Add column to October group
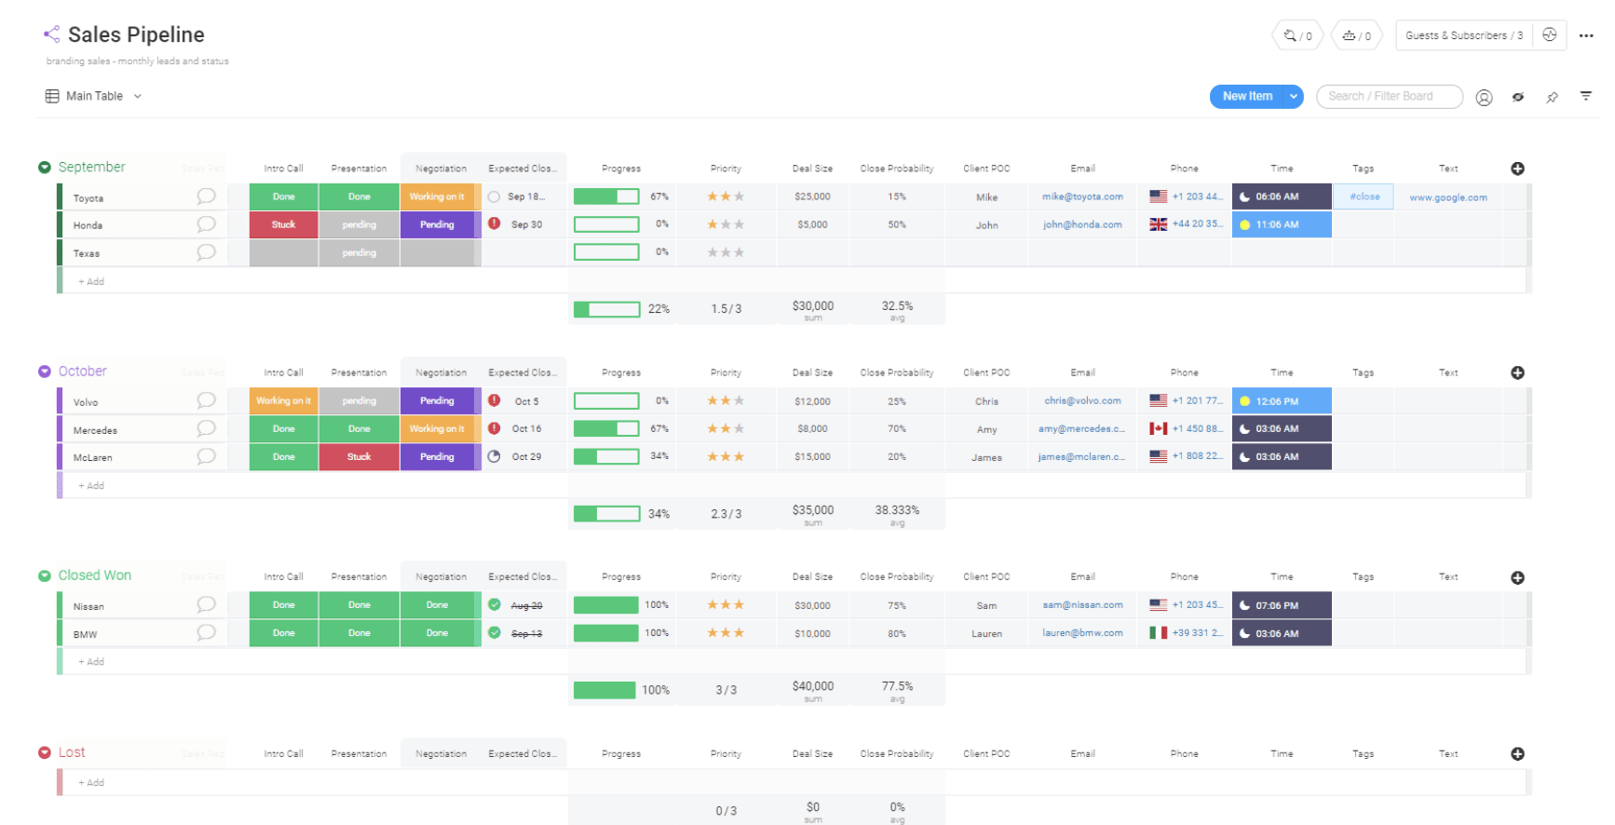The image size is (1615, 825). tap(1517, 372)
